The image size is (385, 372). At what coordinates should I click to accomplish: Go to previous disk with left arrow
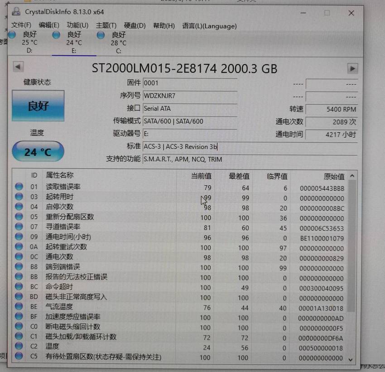point(18,67)
